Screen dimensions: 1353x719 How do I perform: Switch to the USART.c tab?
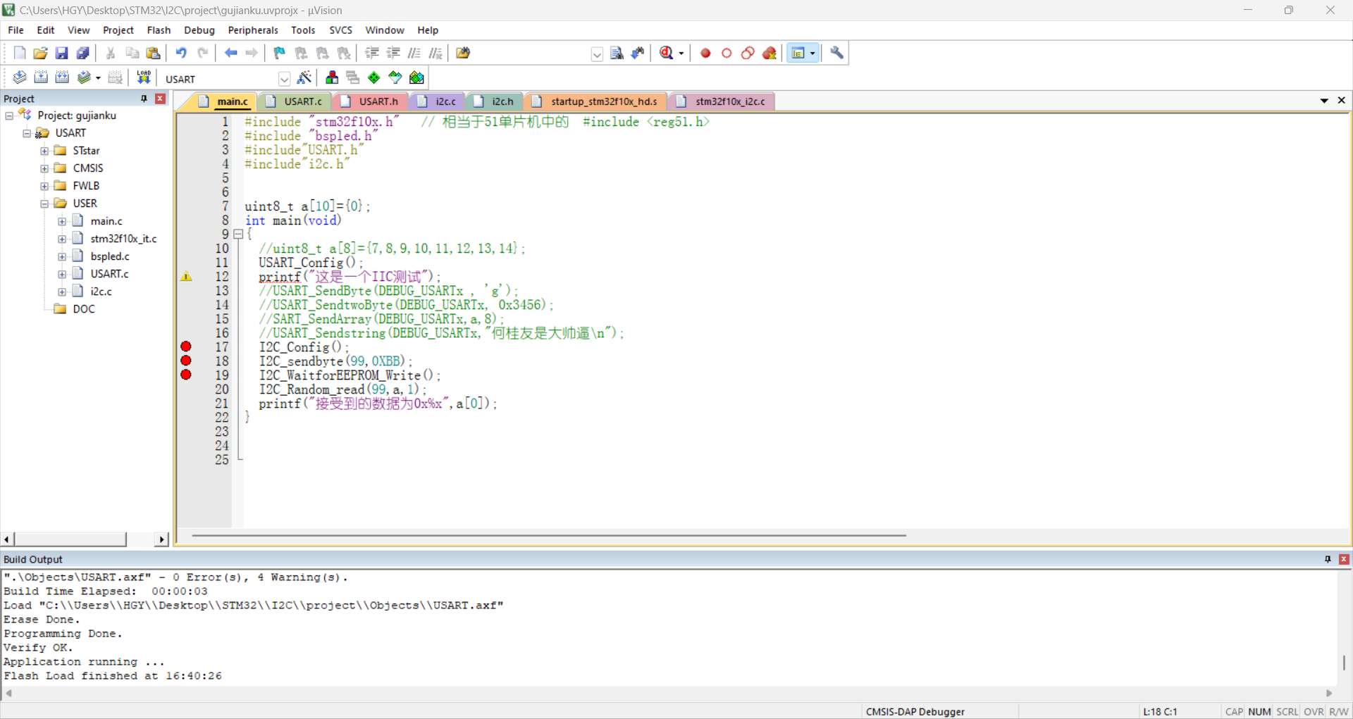295,101
